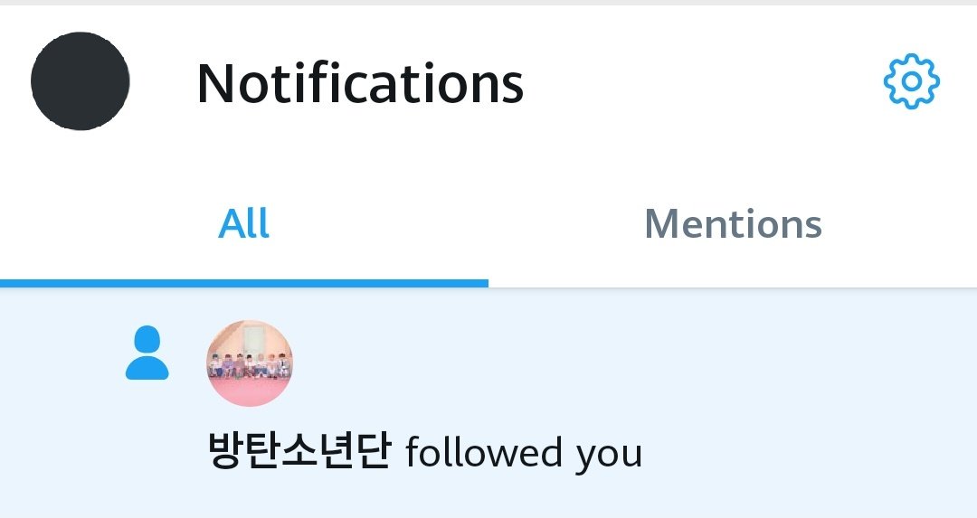Show all activity using the All label
This screenshot has width=977, height=518.
coord(243,223)
